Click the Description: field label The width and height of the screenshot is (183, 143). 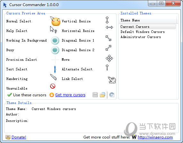[x=17, y=121]
